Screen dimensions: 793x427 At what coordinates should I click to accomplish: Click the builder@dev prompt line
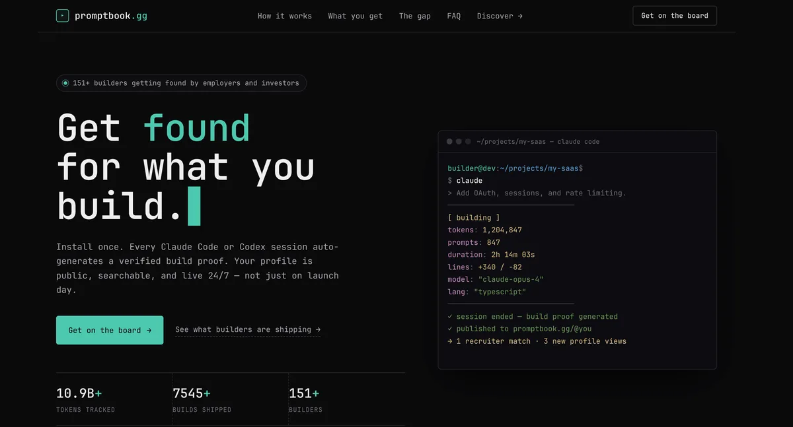[515, 168]
